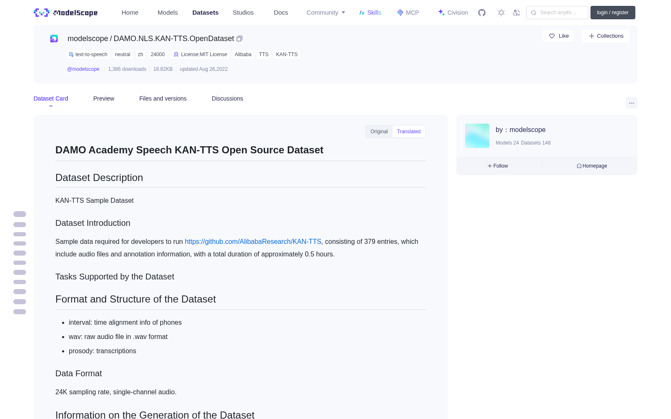Switch to the Discussions tab
Viewport: 671px width, 419px height.
click(227, 98)
